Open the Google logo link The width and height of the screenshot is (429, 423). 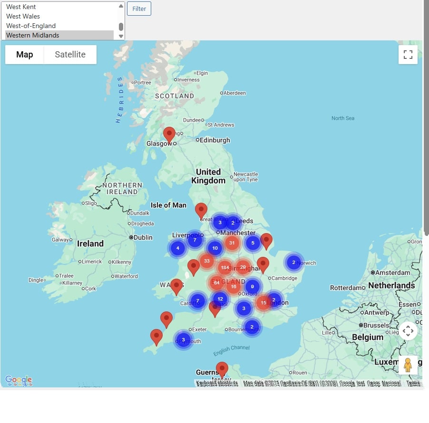tap(19, 380)
